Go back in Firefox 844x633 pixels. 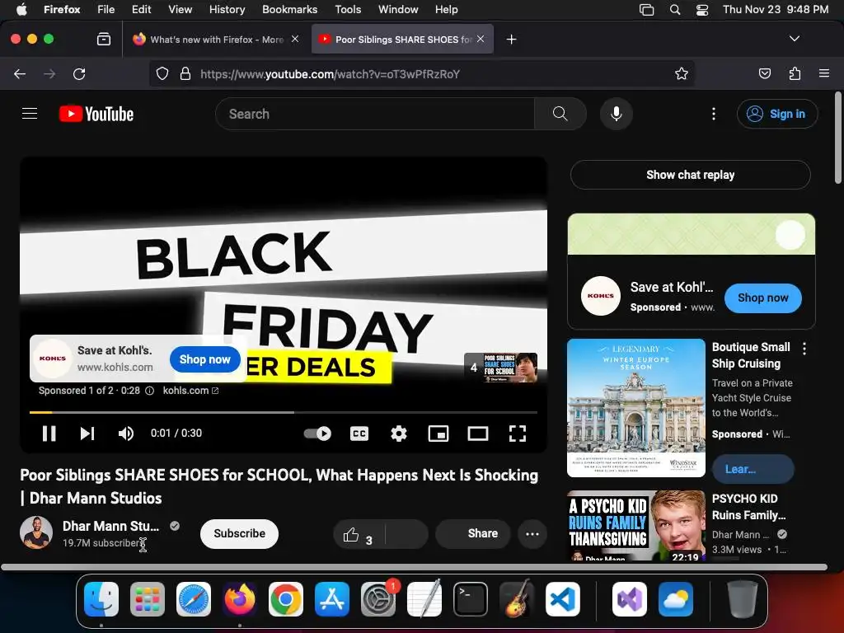click(x=20, y=73)
